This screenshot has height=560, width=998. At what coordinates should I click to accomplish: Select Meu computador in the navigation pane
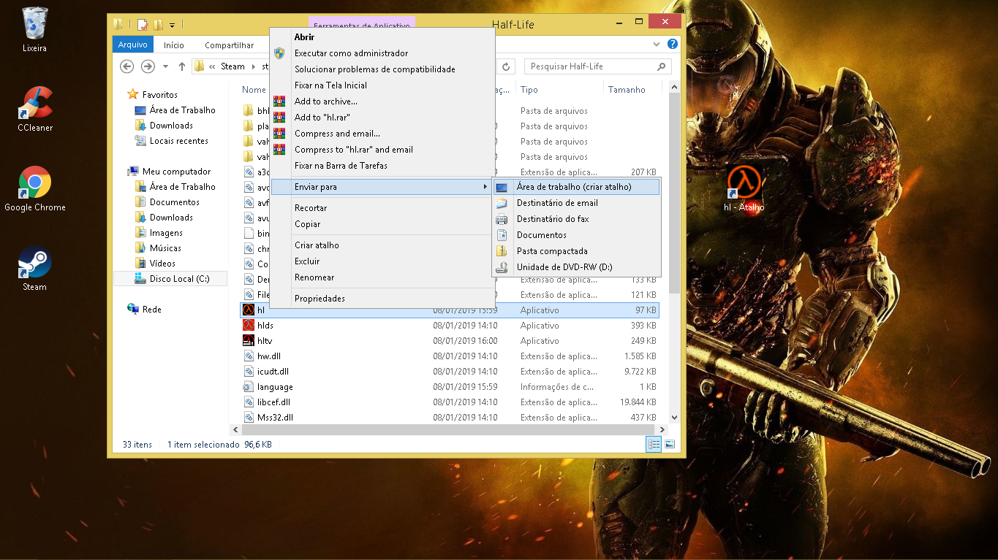(x=170, y=172)
